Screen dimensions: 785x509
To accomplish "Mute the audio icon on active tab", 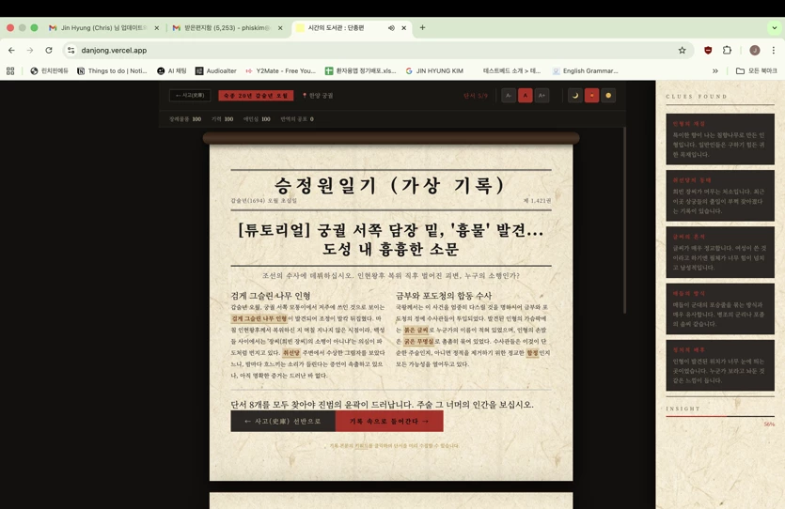I will 391,28.
